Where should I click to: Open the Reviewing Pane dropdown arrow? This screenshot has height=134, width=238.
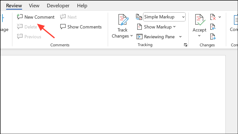tap(180, 37)
